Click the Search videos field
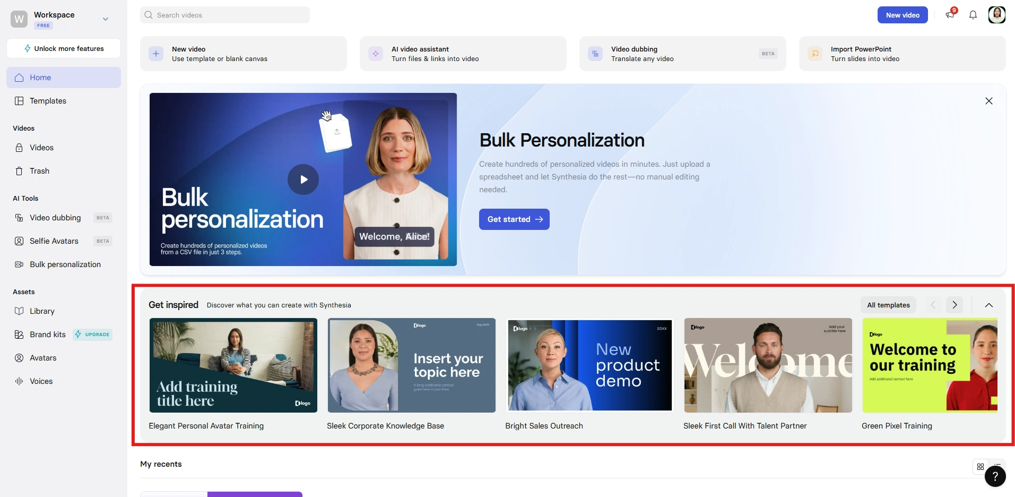 coord(225,15)
